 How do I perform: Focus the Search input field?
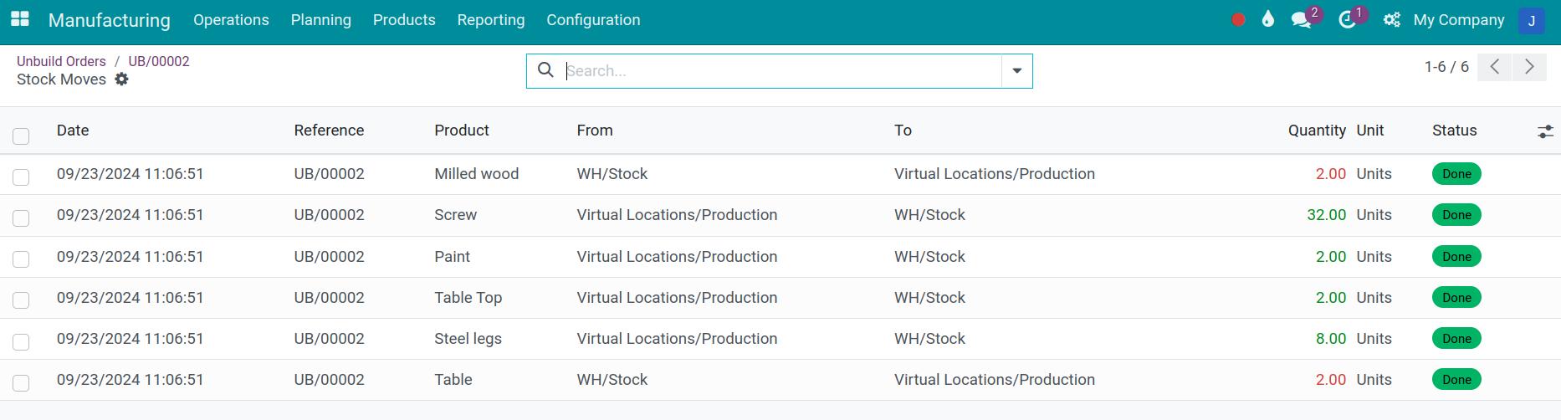pyautogui.click(x=782, y=71)
